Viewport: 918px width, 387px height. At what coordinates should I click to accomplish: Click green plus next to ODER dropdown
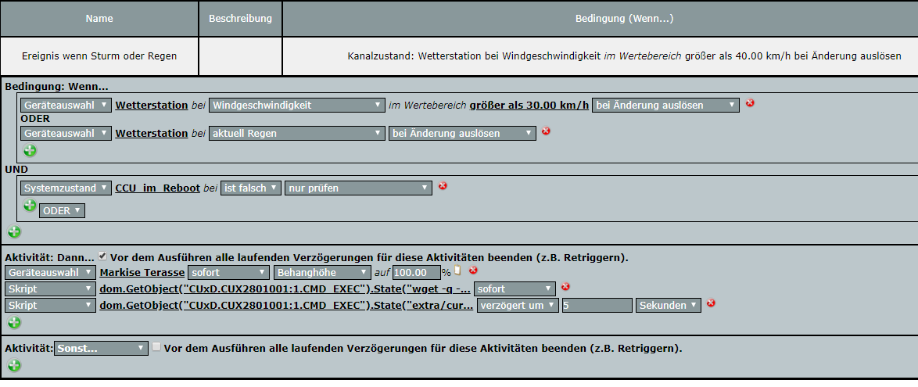(x=30, y=206)
